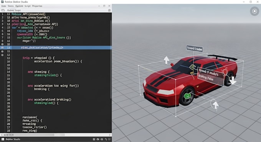
Task: Open the Script menu
Action: pos(28,6)
